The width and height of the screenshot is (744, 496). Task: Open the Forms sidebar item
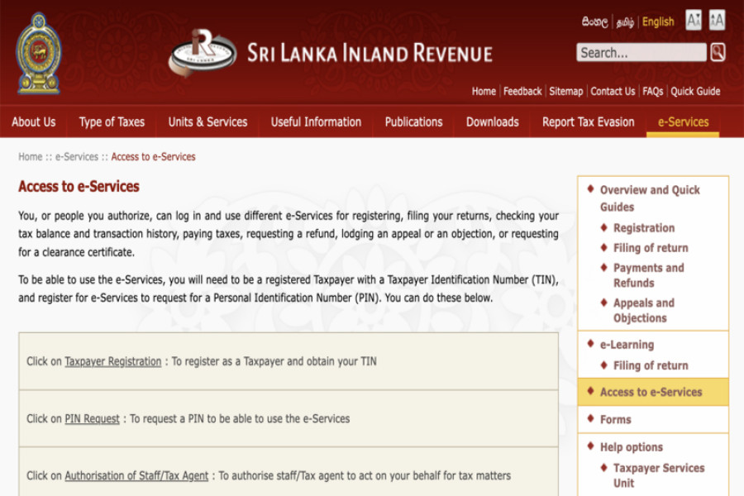[615, 420]
